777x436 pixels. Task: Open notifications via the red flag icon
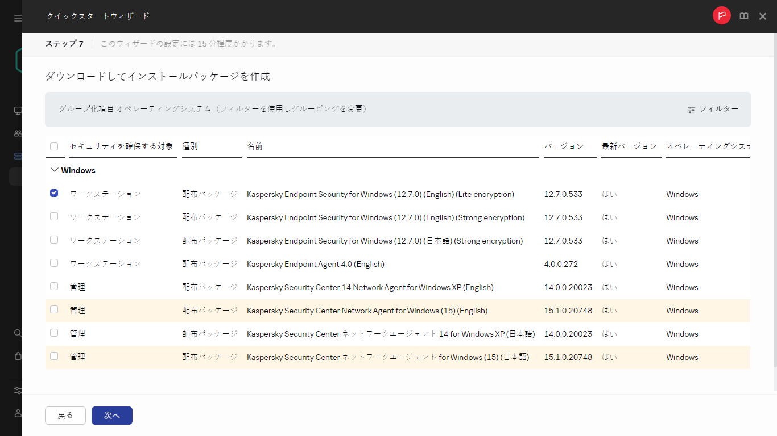(x=721, y=15)
